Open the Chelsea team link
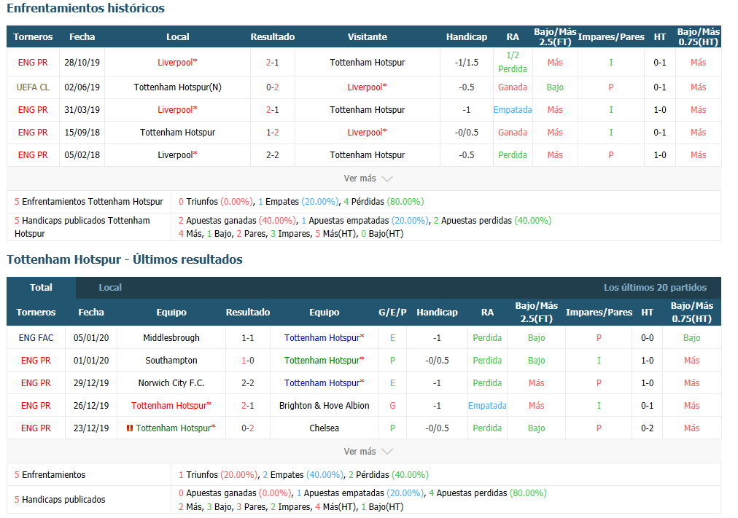The image size is (738, 518). [x=325, y=428]
